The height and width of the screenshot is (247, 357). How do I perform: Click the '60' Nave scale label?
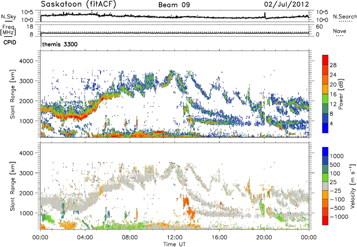pyautogui.click(x=320, y=27)
